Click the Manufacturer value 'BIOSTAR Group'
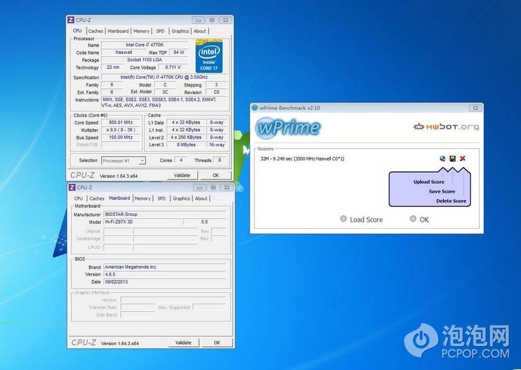521x370 pixels. point(165,214)
